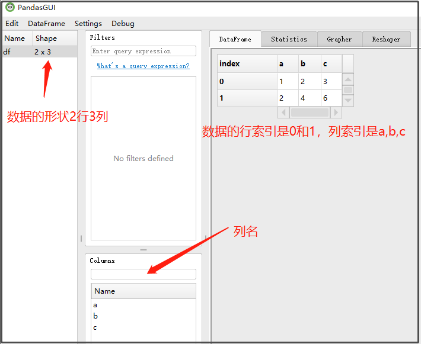Click the Name header in dataframe list

tap(18, 38)
